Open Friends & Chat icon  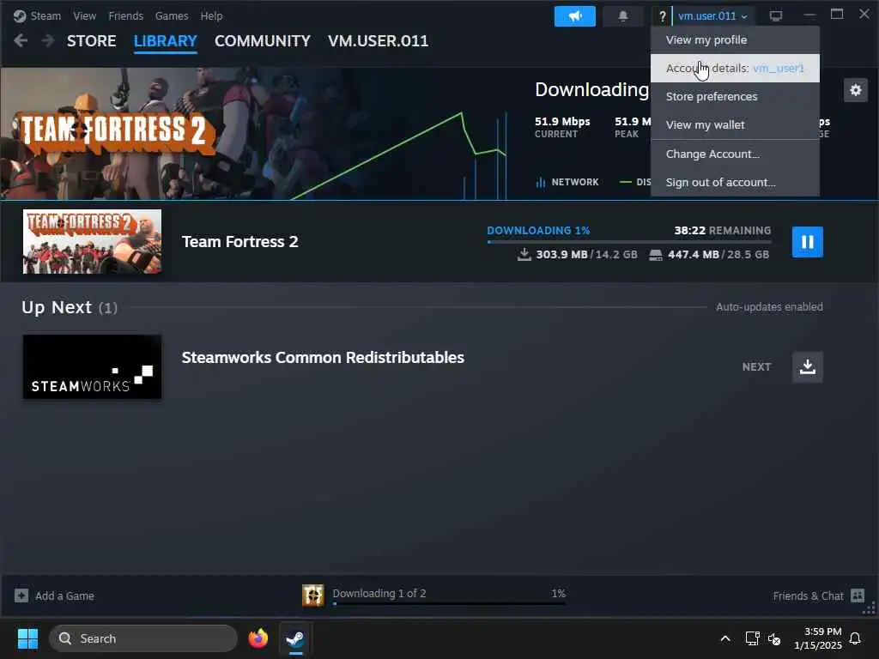(858, 596)
